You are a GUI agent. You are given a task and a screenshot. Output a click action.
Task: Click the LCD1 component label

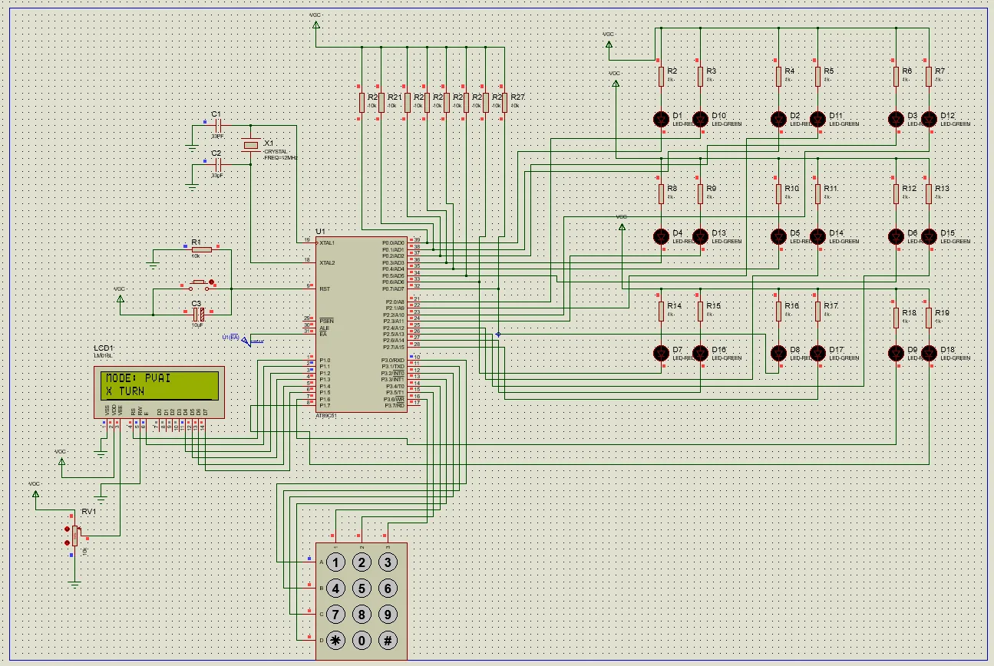tap(104, 349)
